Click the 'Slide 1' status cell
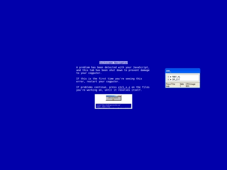The image size is (227, 170). (182, 85)
